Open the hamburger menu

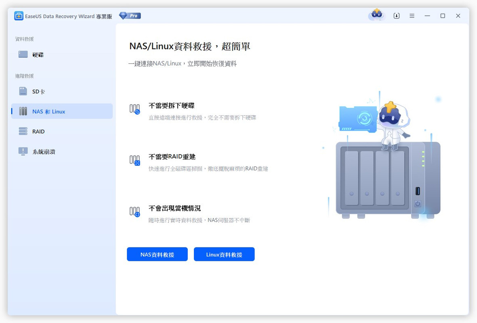[x=412, y=16]
